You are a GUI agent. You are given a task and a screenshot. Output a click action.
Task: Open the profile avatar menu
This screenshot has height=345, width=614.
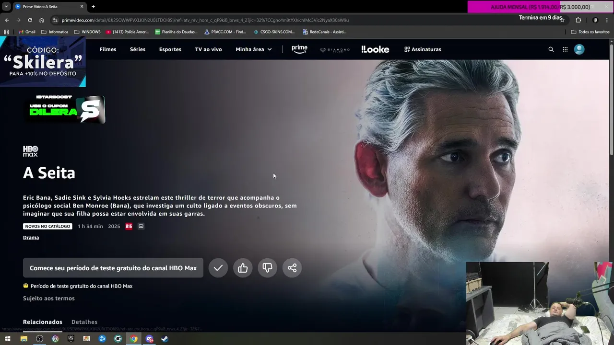click(579, 49)
